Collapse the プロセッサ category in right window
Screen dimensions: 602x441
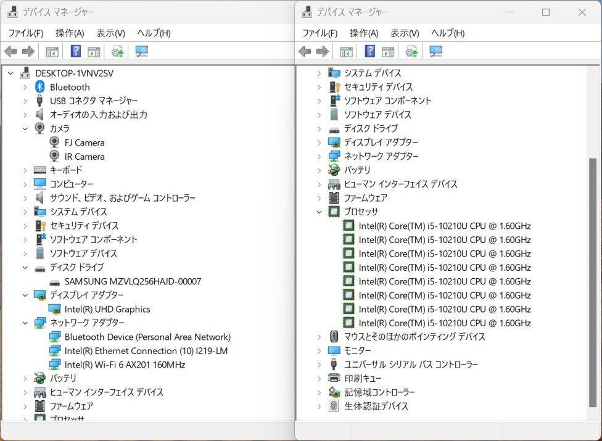click(320, 212)
